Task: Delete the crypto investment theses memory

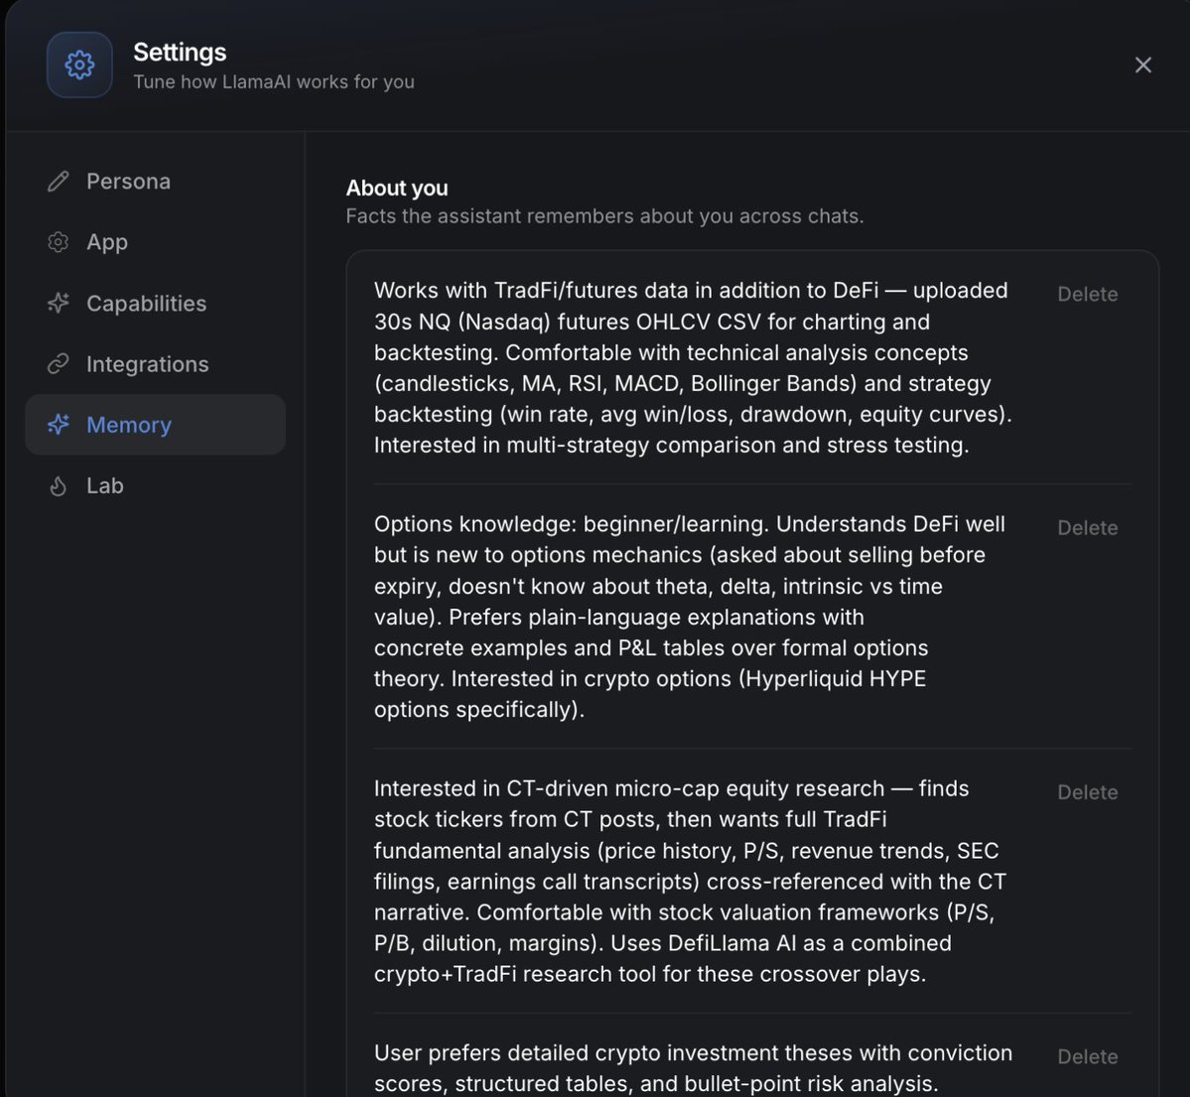Action: click(1088, 1056)
